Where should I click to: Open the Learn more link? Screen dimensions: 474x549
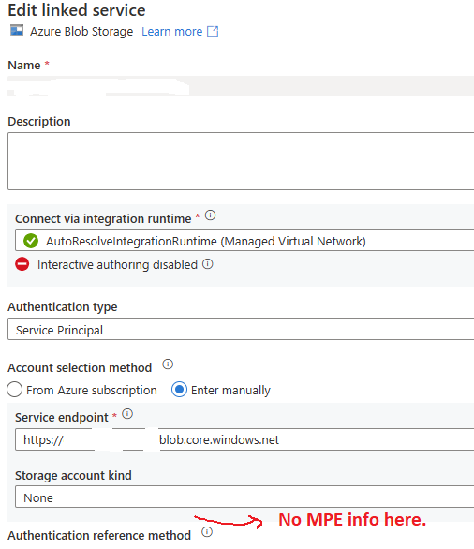click(x=171, y=32)
